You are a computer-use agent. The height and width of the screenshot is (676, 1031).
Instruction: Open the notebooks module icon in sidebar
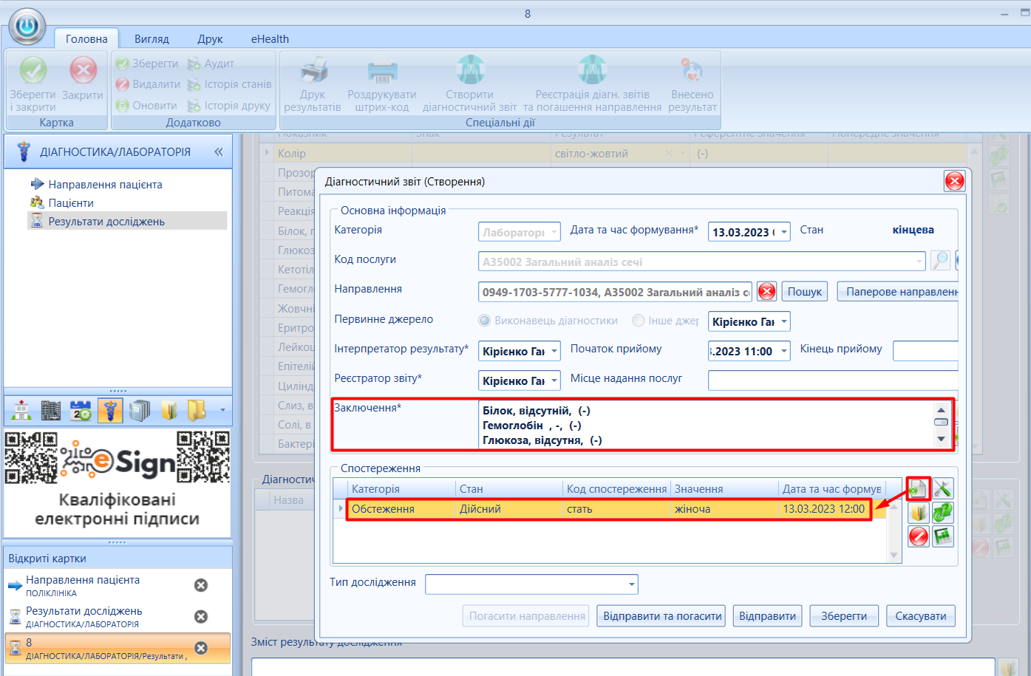(140, 410)
